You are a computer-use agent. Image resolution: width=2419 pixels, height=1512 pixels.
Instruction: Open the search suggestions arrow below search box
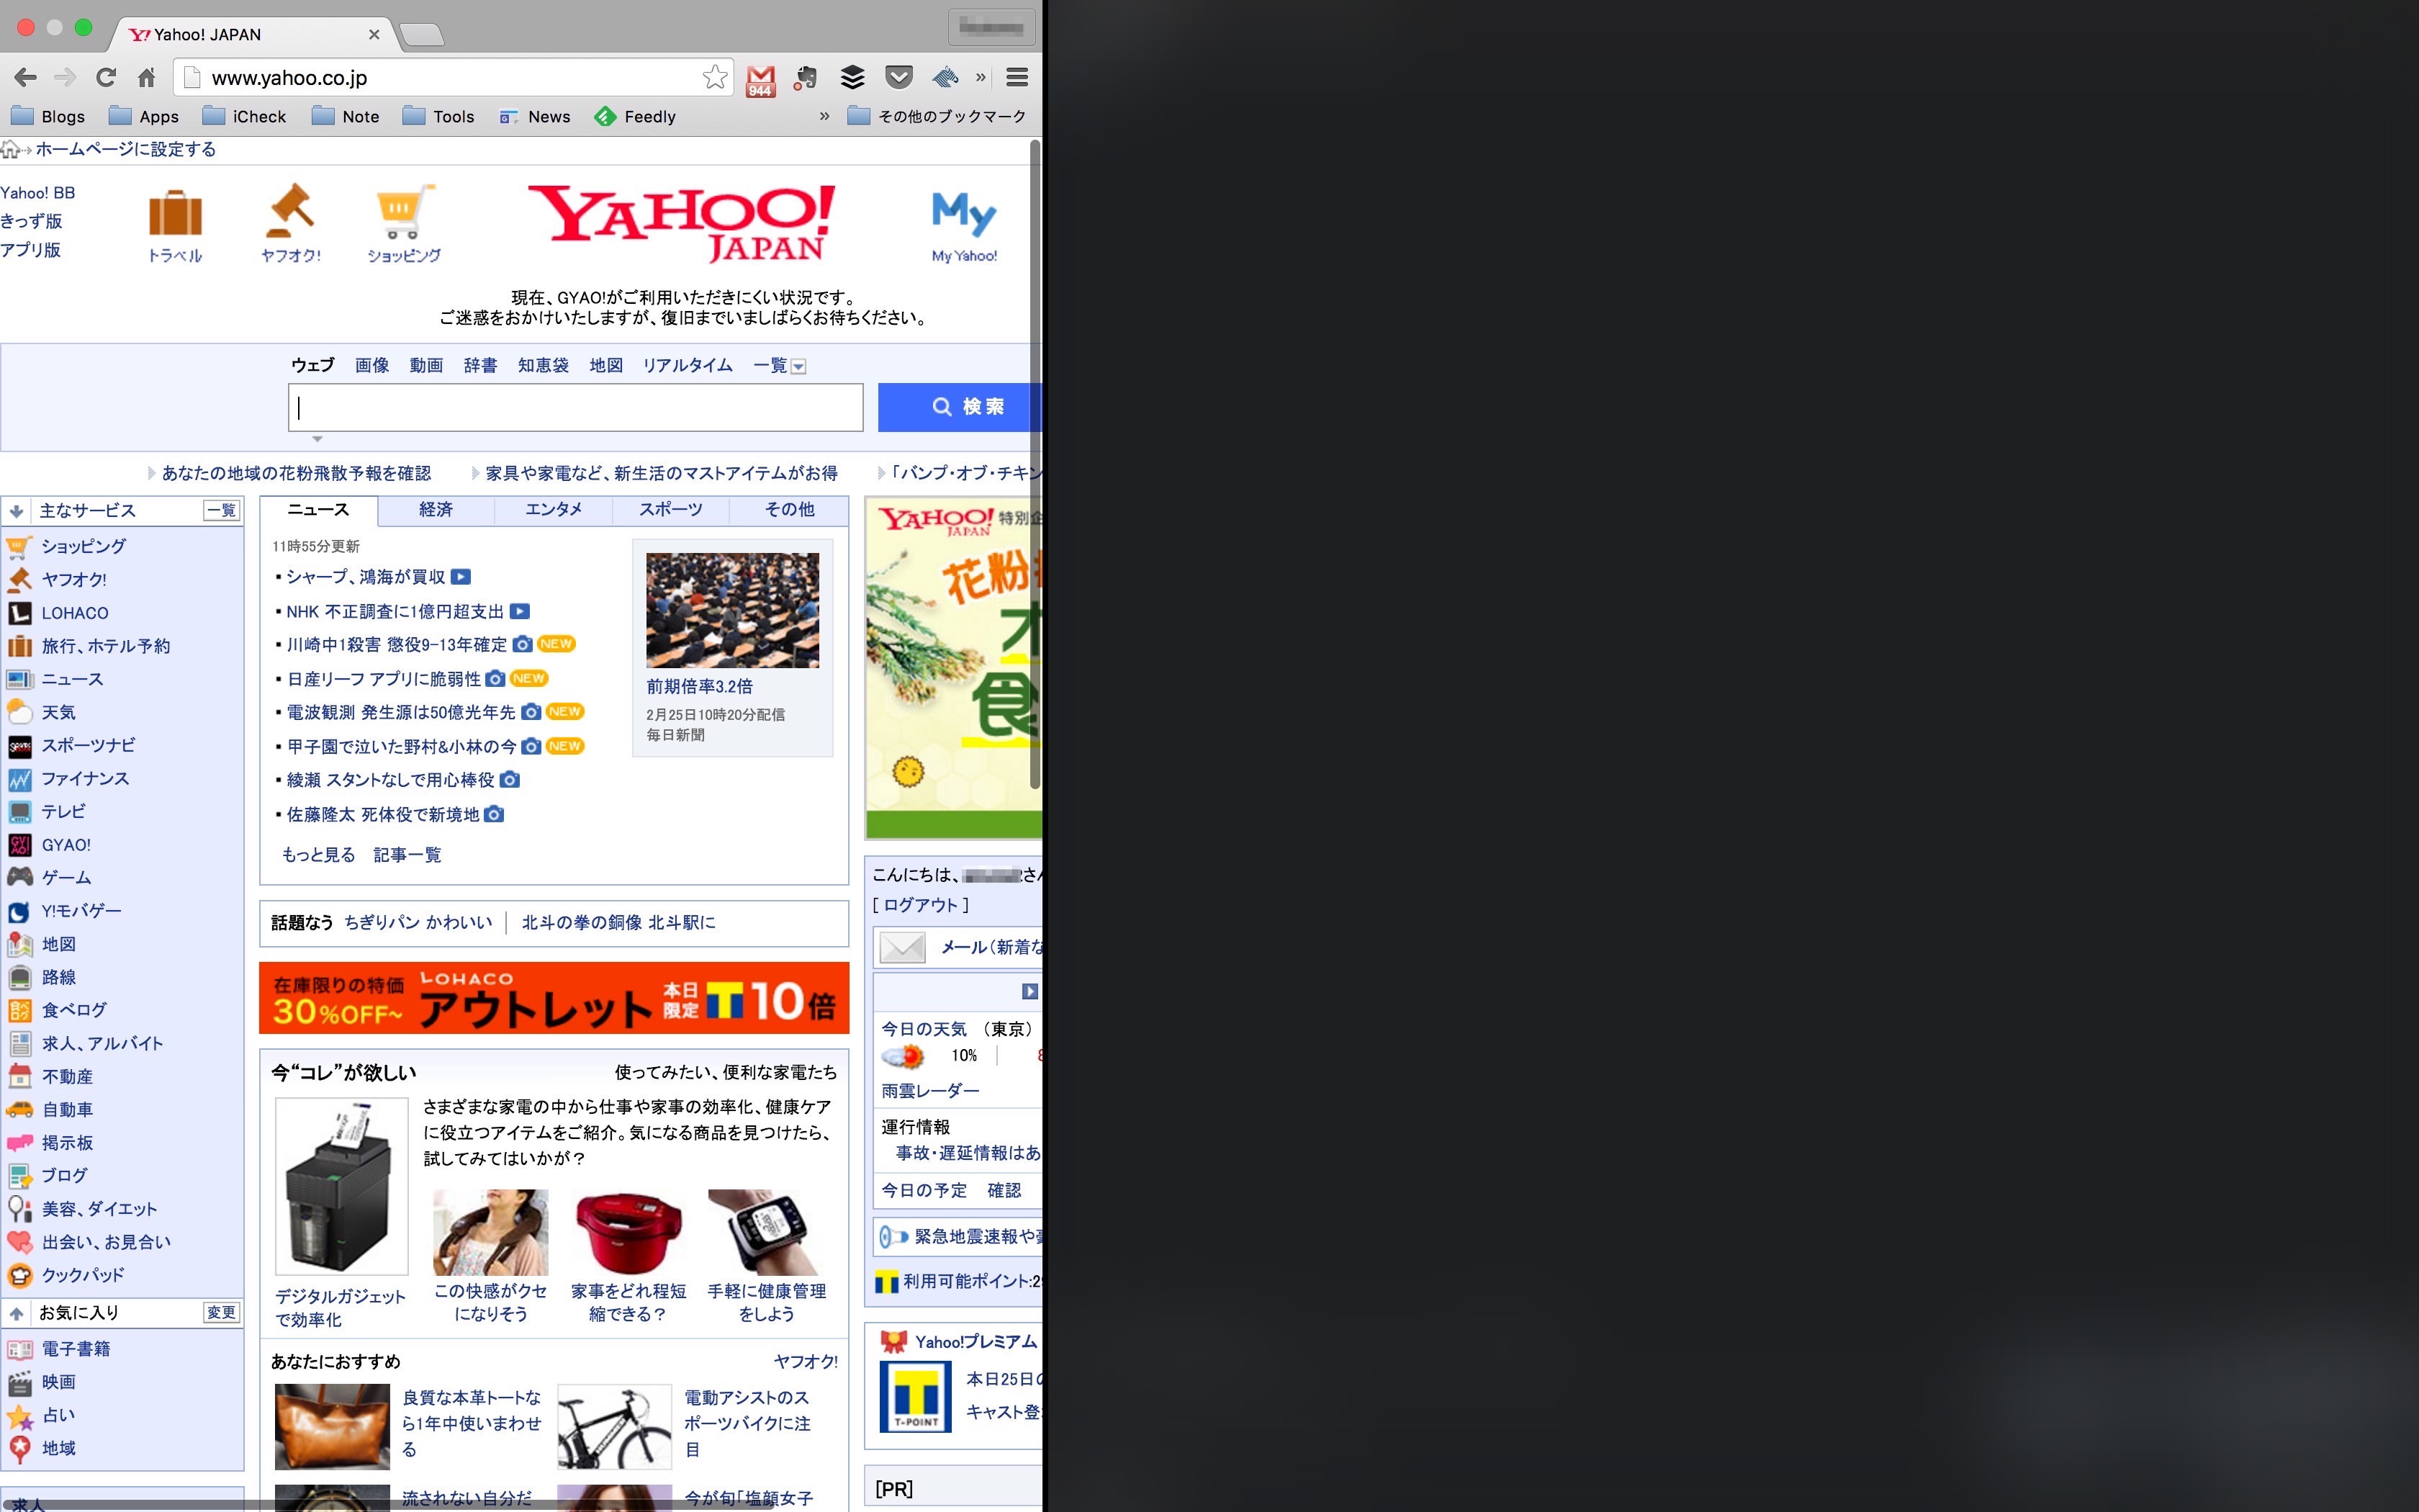click(x=317, y=439)
